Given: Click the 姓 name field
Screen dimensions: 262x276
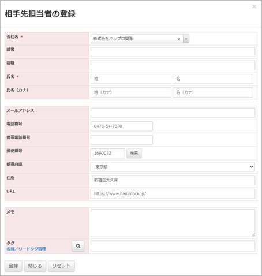Looking at the screenshot, I should pyautogui.click(x=131, y=79).
